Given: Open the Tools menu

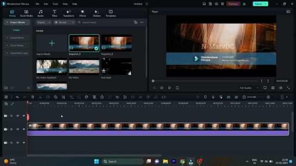Looking at the screenshot, I should click(x=55, y=4).
